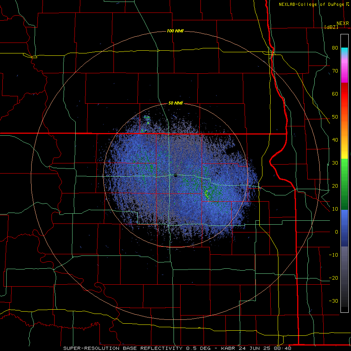
Task: Click the 50 NMI range ring label
Action: click(x=175, y=103)
